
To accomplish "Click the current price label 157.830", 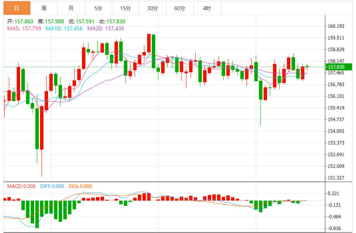I will tap(339, 67).
